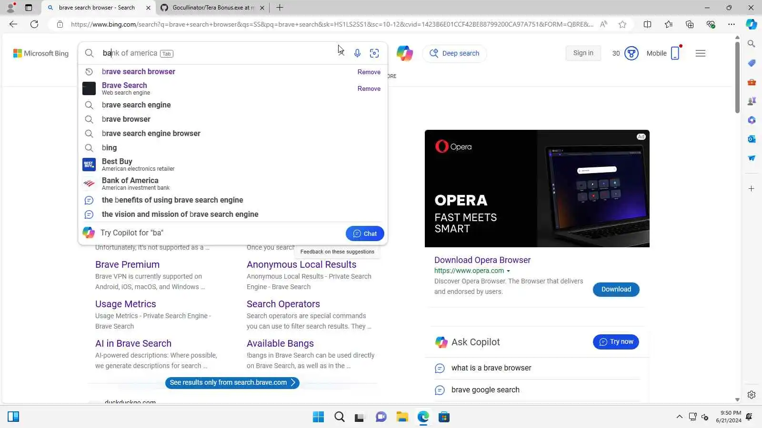Click the Sign in button
The height and width of the screenshot is (428, 762).
(x=583, y=53)
